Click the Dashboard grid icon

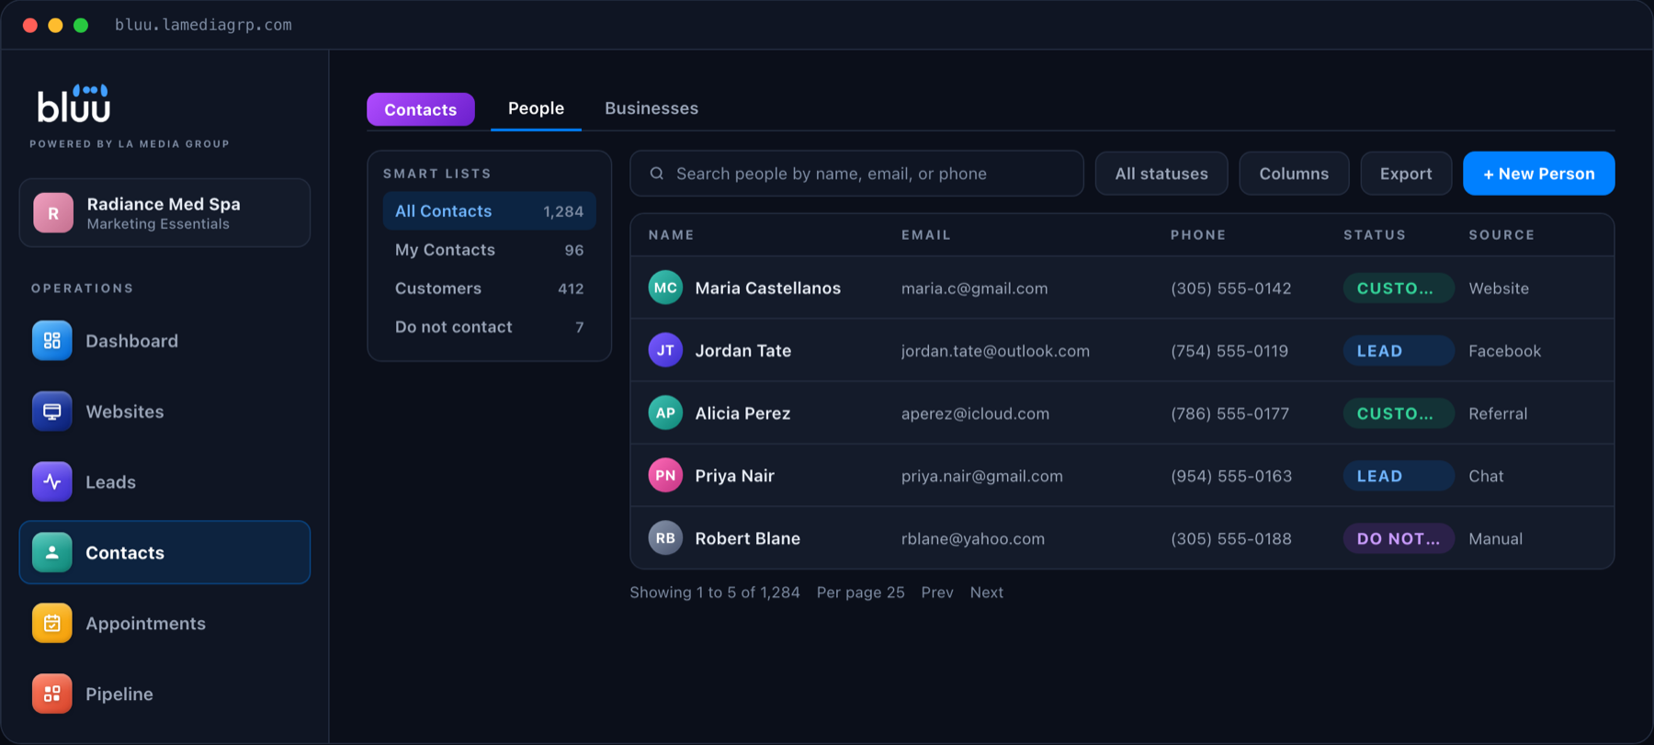coord(52,341)
